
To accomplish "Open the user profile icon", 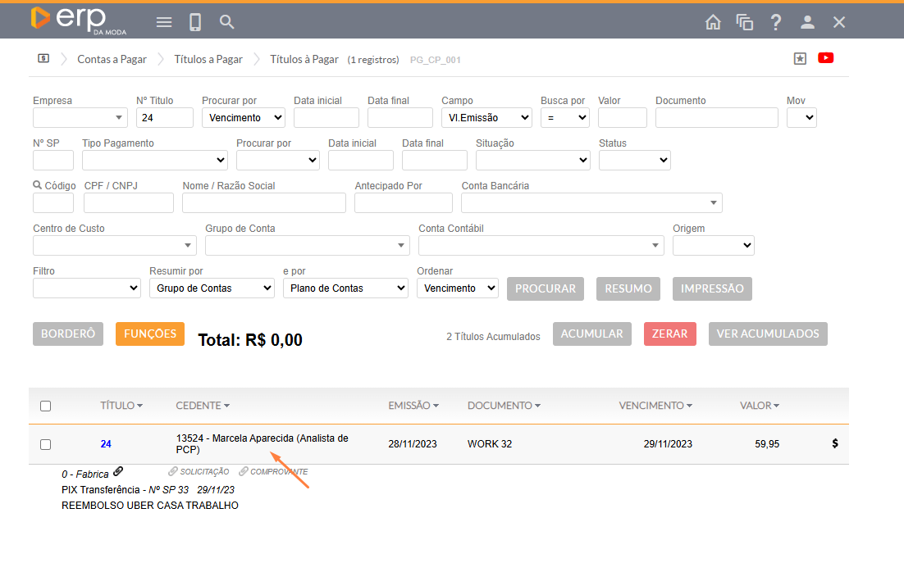I will pos(807,22).
